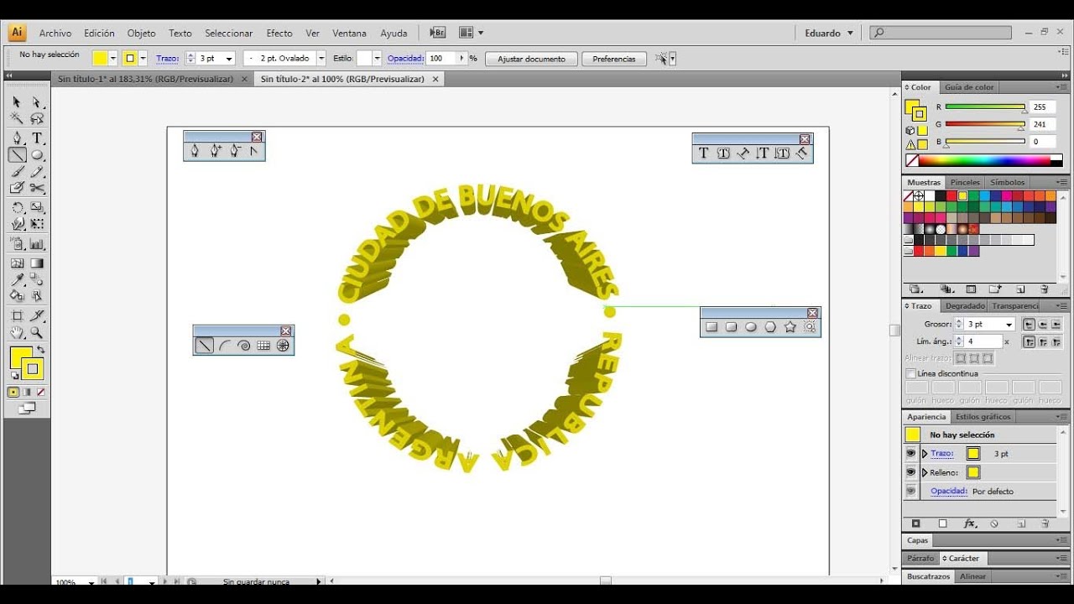The height and width of the screenshot is (604, 1074).
Task: Select the Ellipse tool in toolbox
Action: pyautogui.click(x=37, y=155)
